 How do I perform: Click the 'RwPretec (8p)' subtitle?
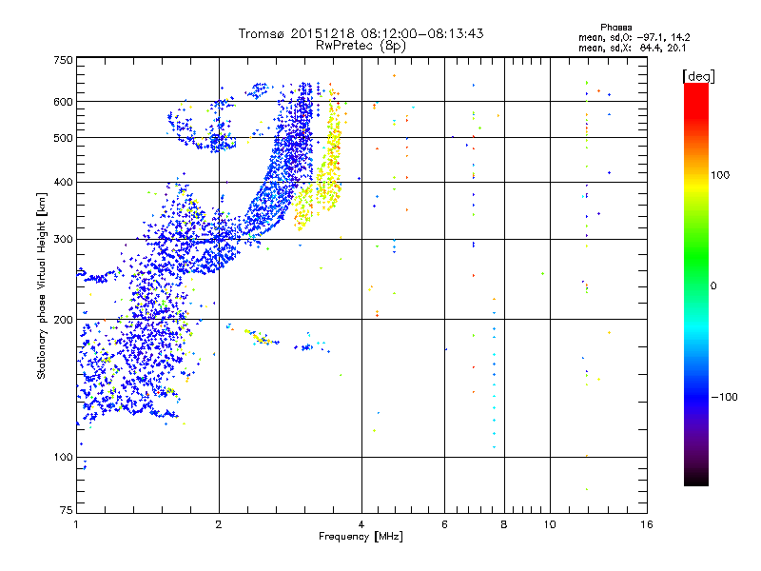[x=361, y=46]
